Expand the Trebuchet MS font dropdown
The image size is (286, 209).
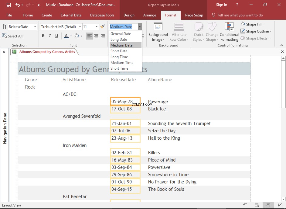click(80, 27)
